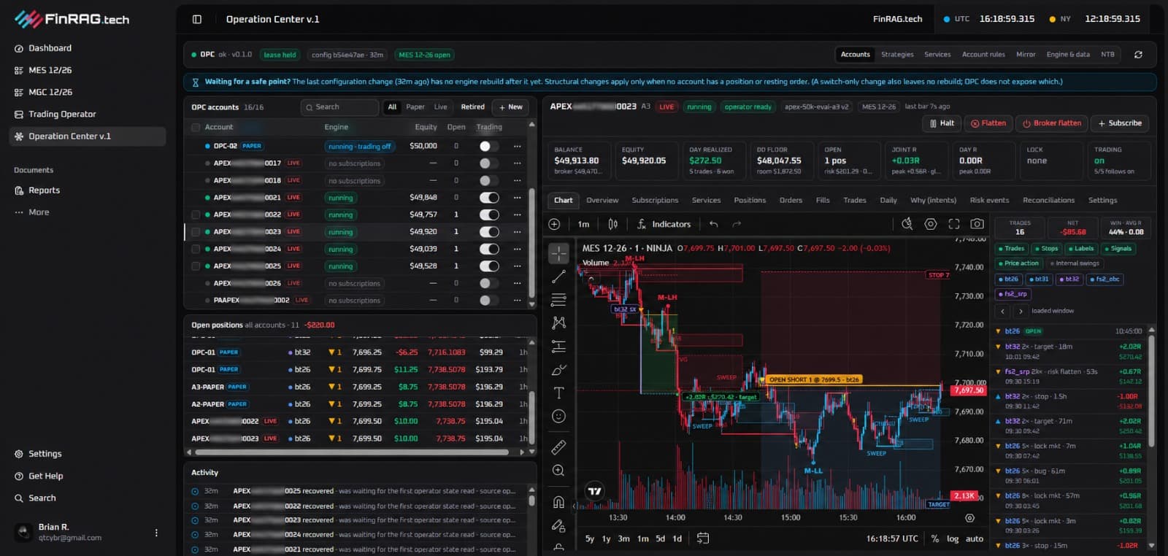Open row actions menu for APEX 0026

(x=518, y=283)
